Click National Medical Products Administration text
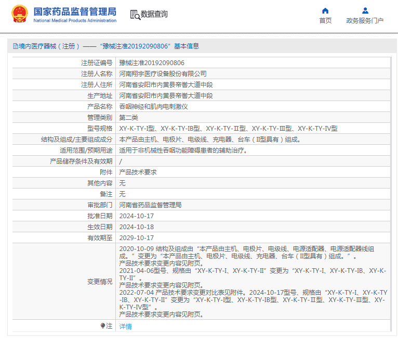The width and height of the screenshot is (398, 338). (x=75, y=21)
